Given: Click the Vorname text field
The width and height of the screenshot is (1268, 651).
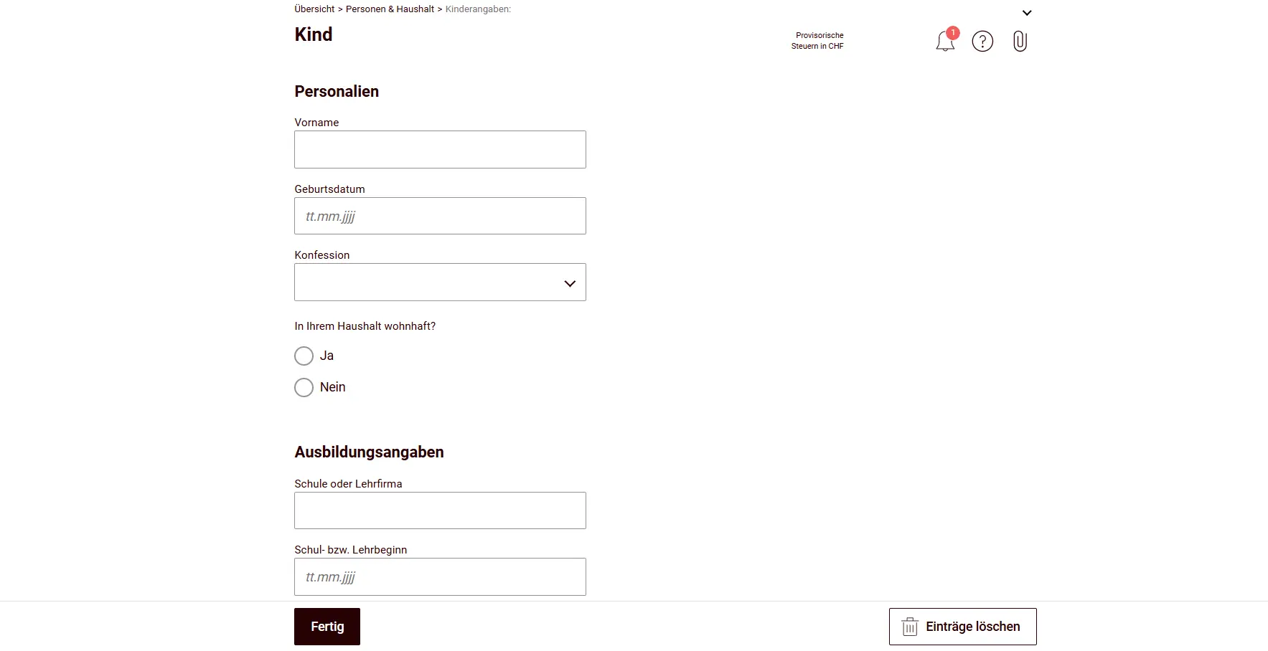Looking at the screenshot, I should pos(440,149).
